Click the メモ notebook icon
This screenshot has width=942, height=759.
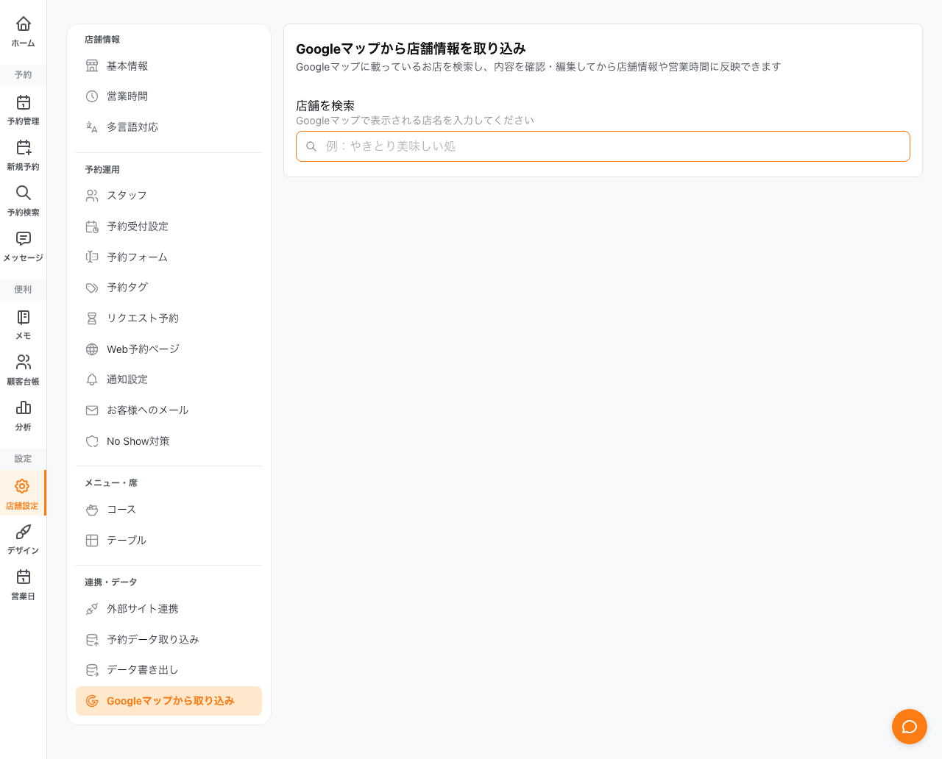tap(24, 317)
